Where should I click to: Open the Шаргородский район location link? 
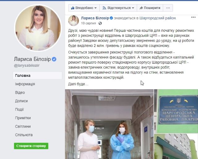(x=157, y=18)
